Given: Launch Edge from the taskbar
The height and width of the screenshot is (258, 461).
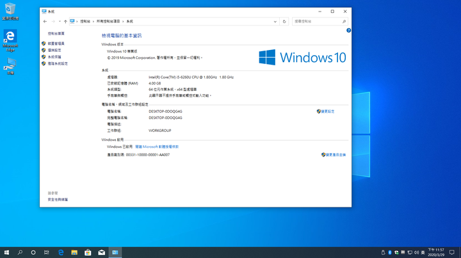Looking at the screenshot, I should (x=61, y=252).
